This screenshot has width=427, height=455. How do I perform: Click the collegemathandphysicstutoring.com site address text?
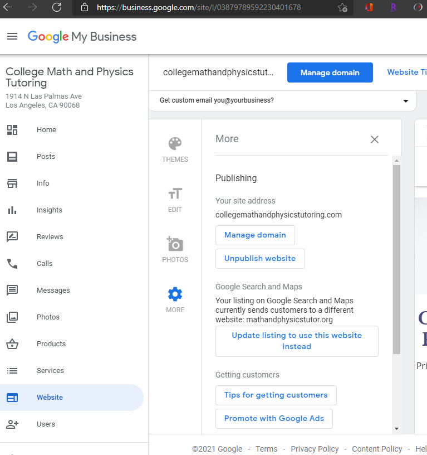[278, 215]
